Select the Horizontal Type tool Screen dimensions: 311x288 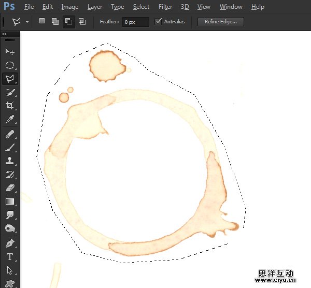(9, 256)
